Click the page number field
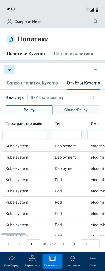 point(34,244)
